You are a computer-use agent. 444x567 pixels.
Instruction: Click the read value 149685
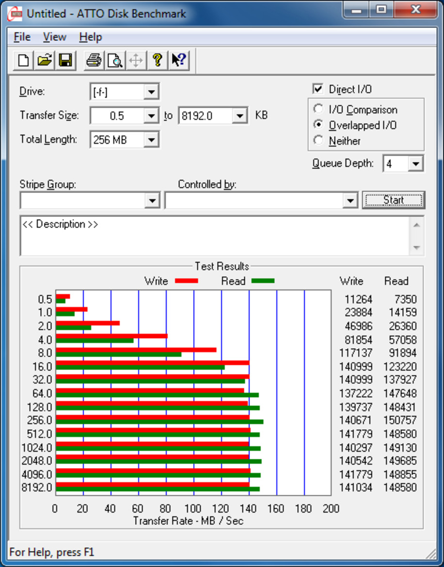pos(400,461)
